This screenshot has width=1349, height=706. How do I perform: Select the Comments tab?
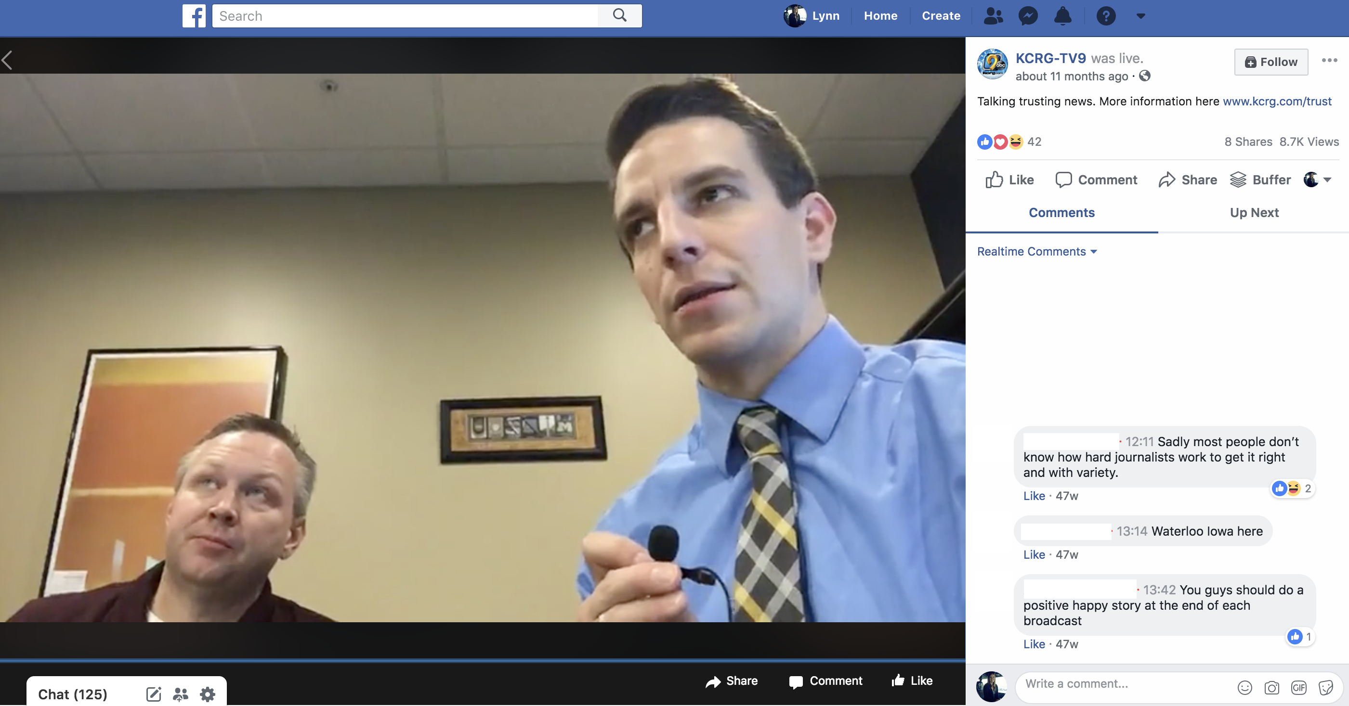coord(1061,213)
